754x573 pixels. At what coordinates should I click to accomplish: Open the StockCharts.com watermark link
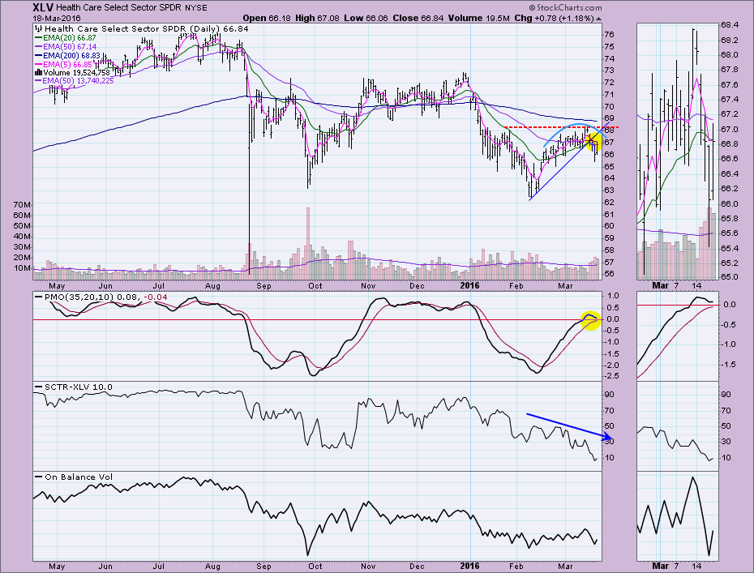point(568,6)
